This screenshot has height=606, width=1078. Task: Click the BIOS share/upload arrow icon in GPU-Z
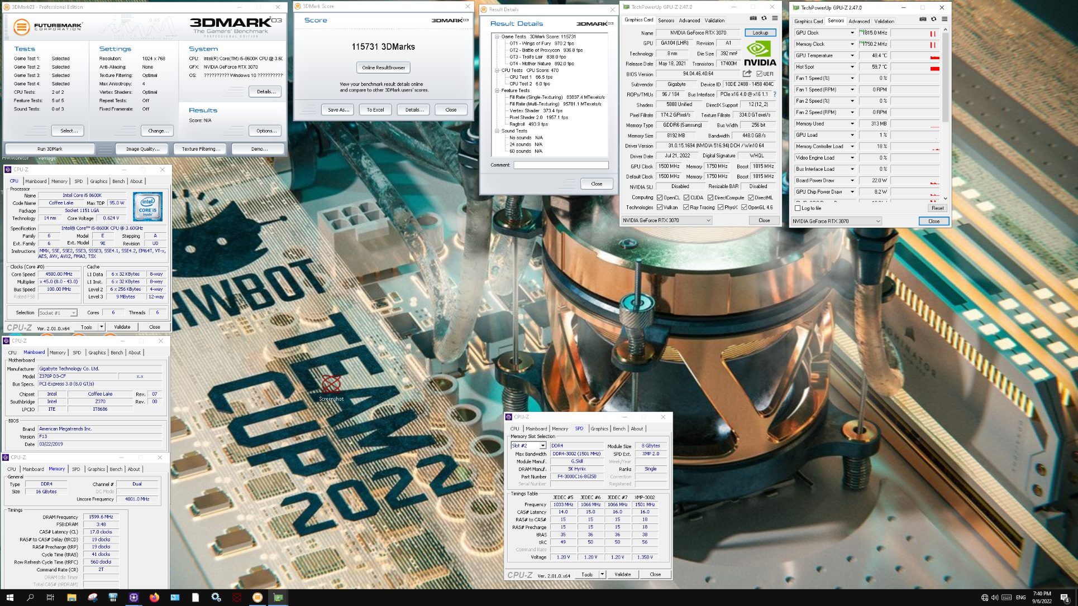747,74
